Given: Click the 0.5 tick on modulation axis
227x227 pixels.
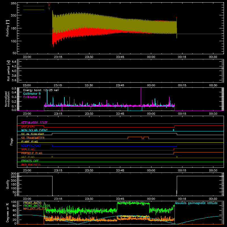Looking at the screenshot, I should pos(14,88).
